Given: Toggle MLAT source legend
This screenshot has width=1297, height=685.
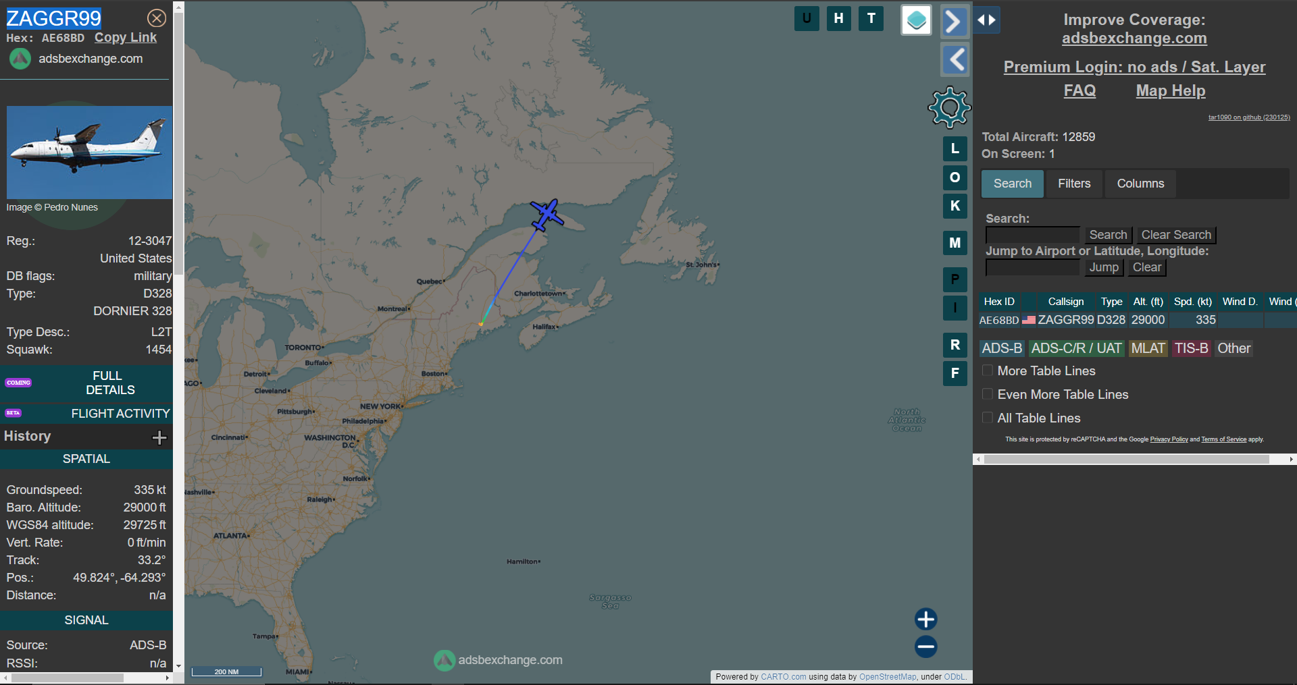Looking at the screenshot, I should [x=1148, y=348].
